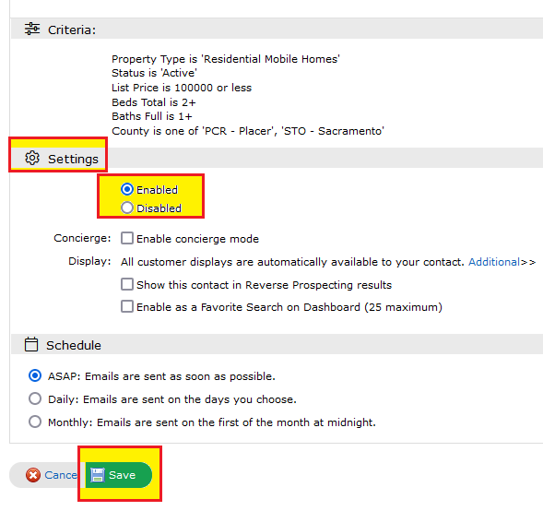Click the Baths Full is 1+ line
Screen dimensions: 543x511
(x=152, y=116)
